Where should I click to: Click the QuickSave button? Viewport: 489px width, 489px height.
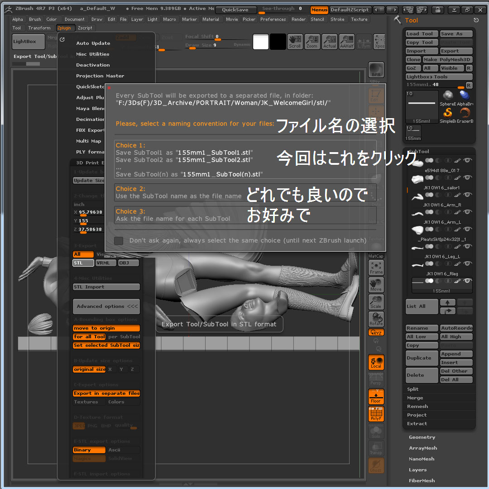(236, 10)
